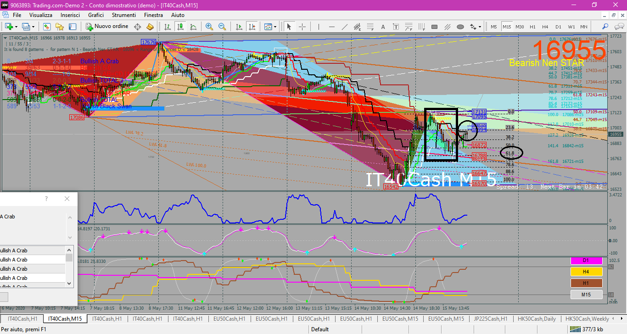627x334 pixels.
Task: Click the magenta D1 legend box
Action: (x=586, y=261)
